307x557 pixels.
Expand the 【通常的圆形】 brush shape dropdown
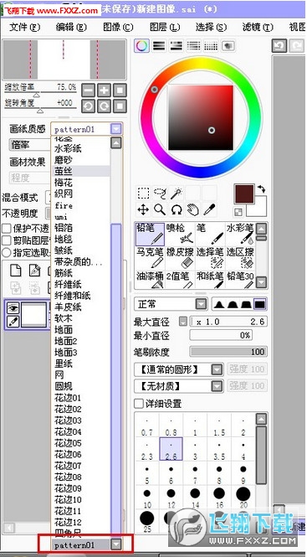pyautogui.click(x=178, y=369)
